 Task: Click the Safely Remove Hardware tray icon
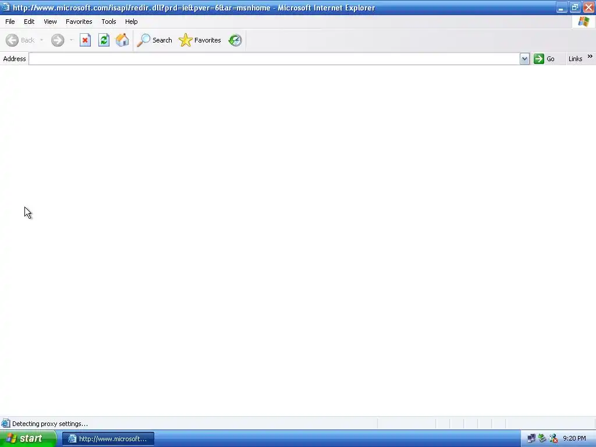click(x=542, y=439)
